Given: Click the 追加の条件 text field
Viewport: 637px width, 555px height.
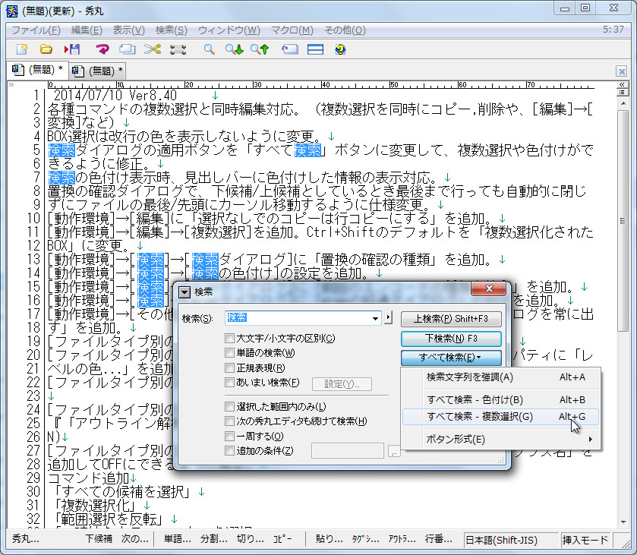Looking at the screenshot, I should point(347,451).
